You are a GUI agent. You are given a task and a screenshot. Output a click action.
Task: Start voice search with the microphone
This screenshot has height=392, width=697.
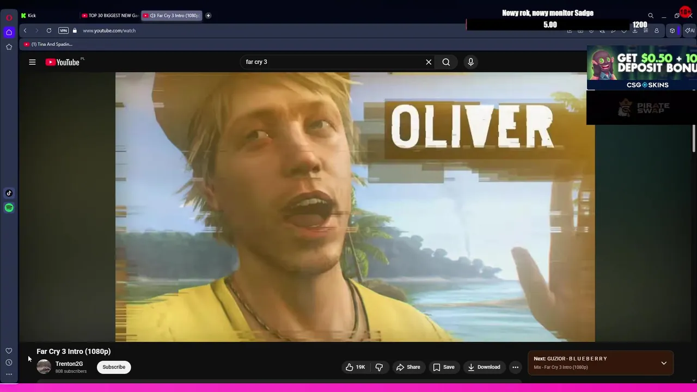(471, 62)
